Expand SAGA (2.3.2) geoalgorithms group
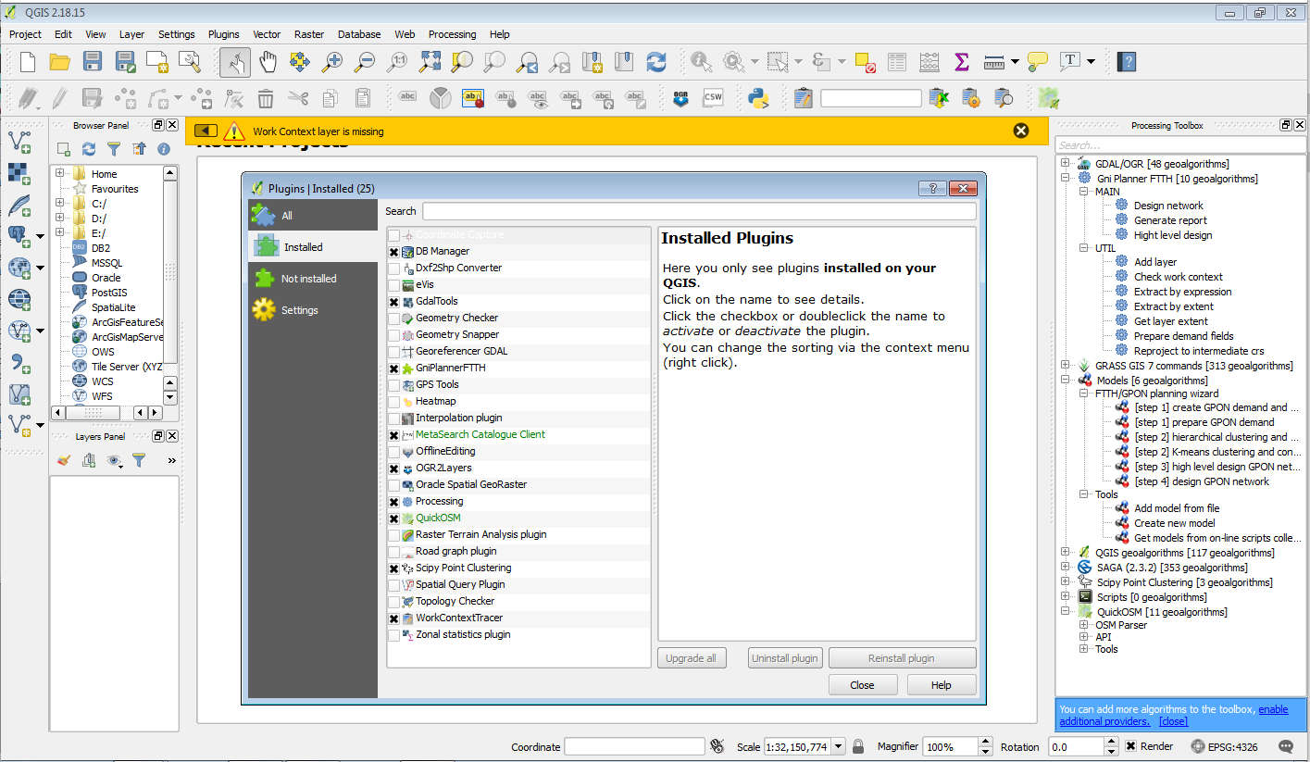1310x762 pixels. [x=1066, y=568]
